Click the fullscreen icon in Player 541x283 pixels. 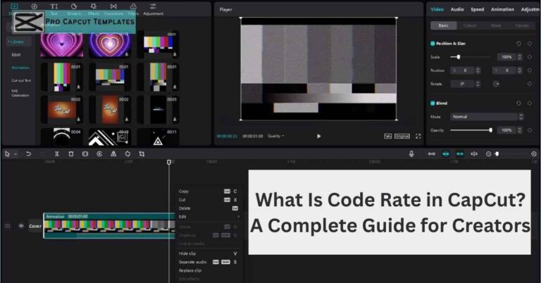pos(418,136)
